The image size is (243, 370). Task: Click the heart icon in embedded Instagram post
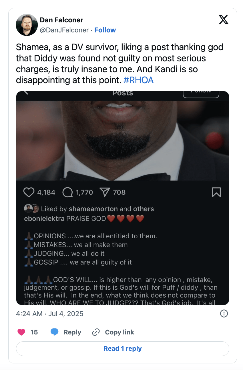click(x=29, y=192)
